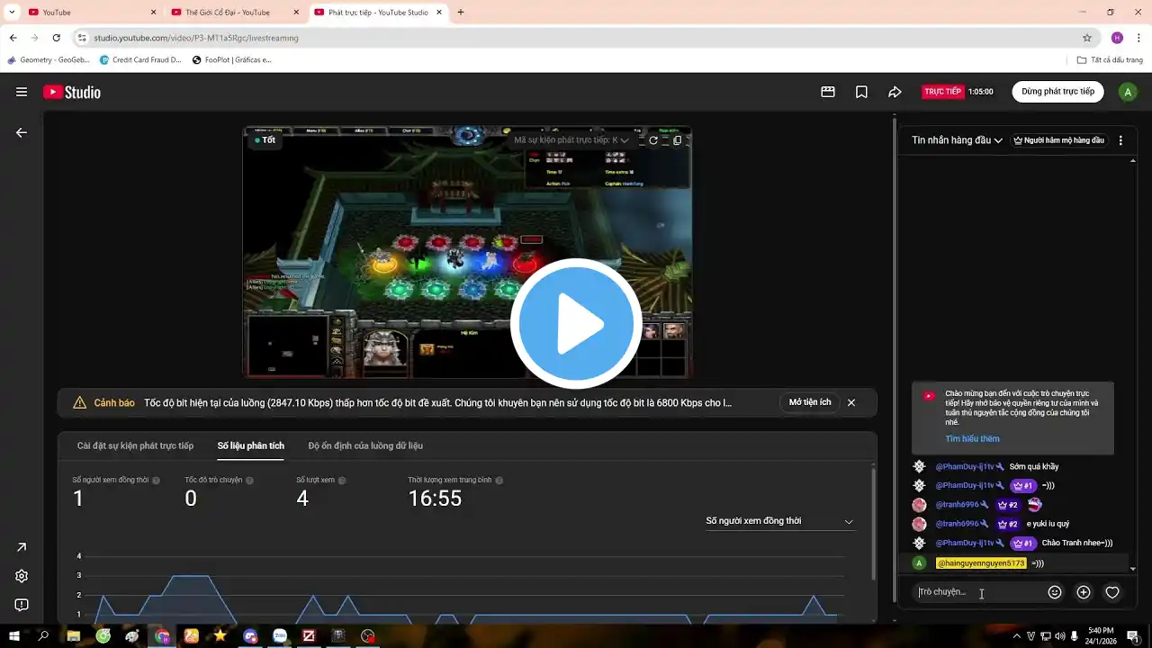The height and width of the screenshot is (648, 1152).
Task: Copy the stream event code
Action: 678,140
